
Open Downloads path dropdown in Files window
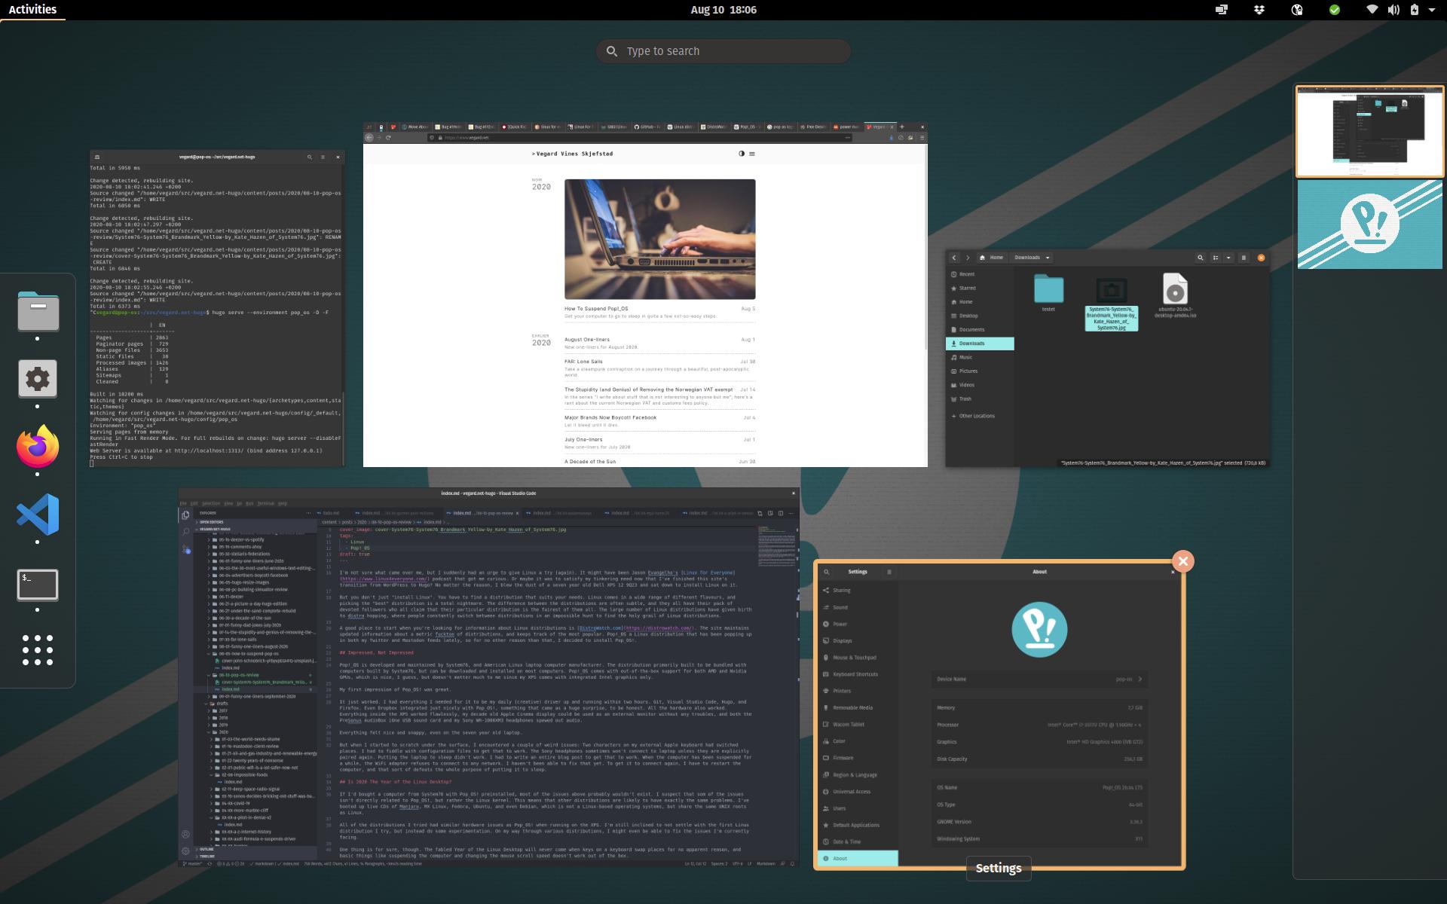(1032, 258)
